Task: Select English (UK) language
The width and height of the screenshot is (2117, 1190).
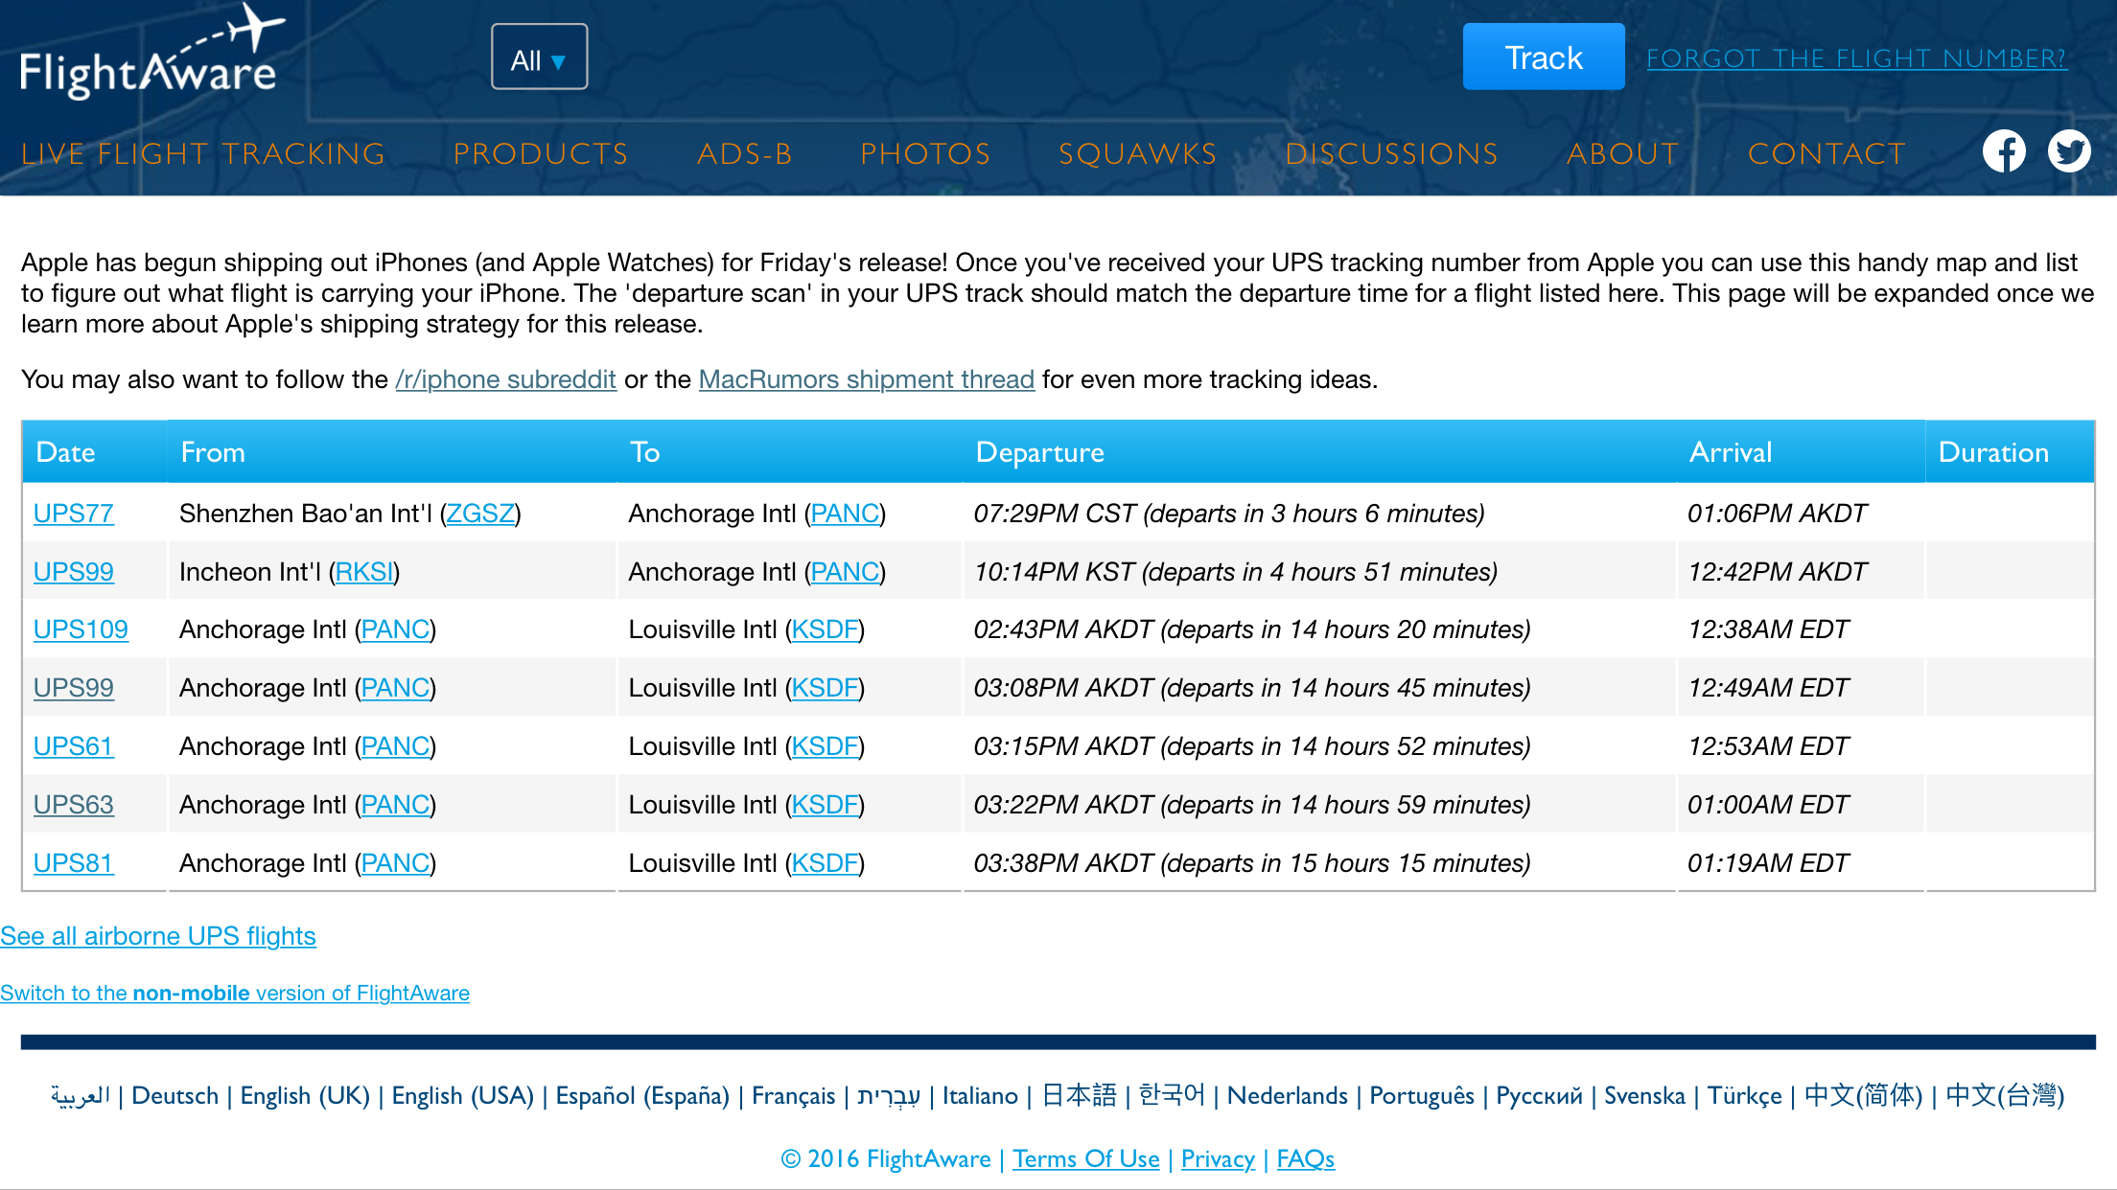Action: coord(305,1096)
